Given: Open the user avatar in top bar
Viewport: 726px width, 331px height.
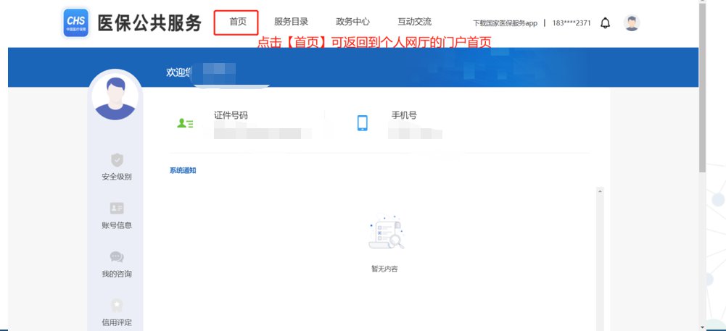Looking at the screenshot, I should tap(632, 22).
